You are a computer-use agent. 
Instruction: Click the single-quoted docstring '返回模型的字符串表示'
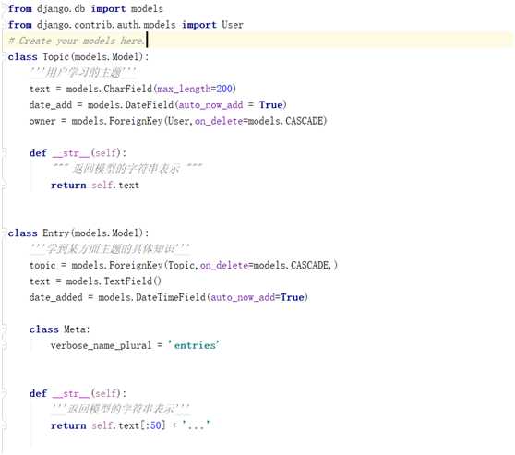coord(121,410)
